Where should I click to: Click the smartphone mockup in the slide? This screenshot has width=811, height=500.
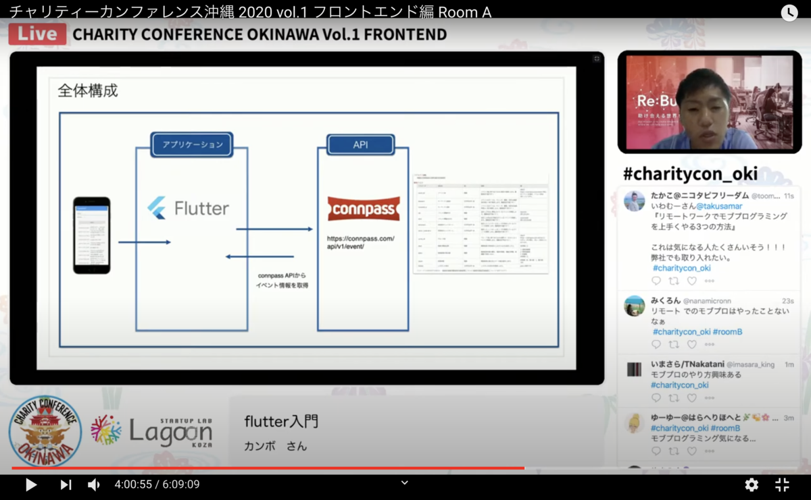click(92, 235)
